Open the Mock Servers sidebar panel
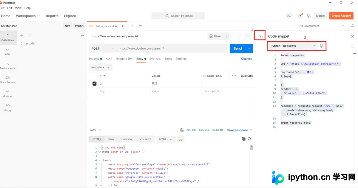This screenshot has height=188, width=358. tap(7, 80)
